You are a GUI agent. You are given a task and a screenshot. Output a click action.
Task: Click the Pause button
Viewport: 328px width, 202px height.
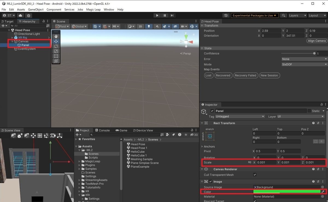(165, 16)
